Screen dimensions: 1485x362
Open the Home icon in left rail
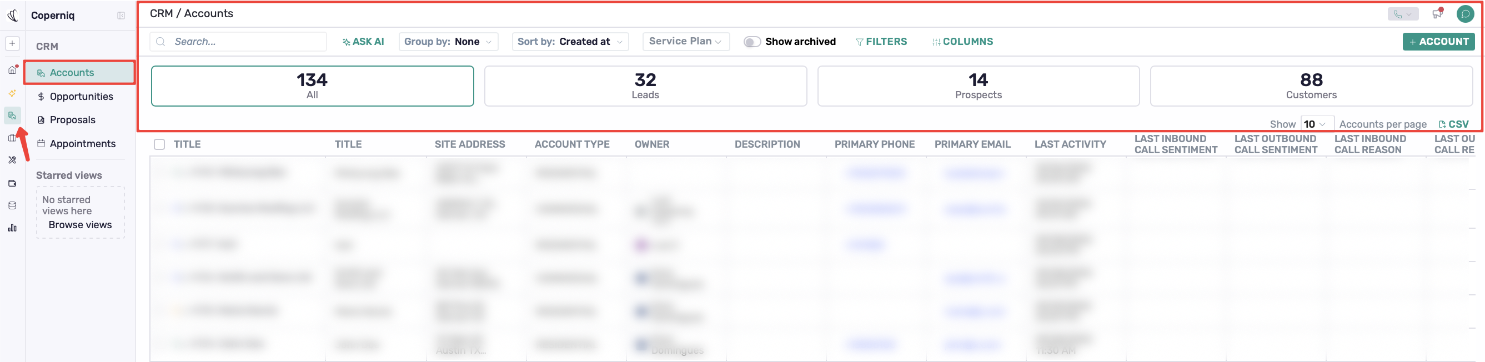12,70
